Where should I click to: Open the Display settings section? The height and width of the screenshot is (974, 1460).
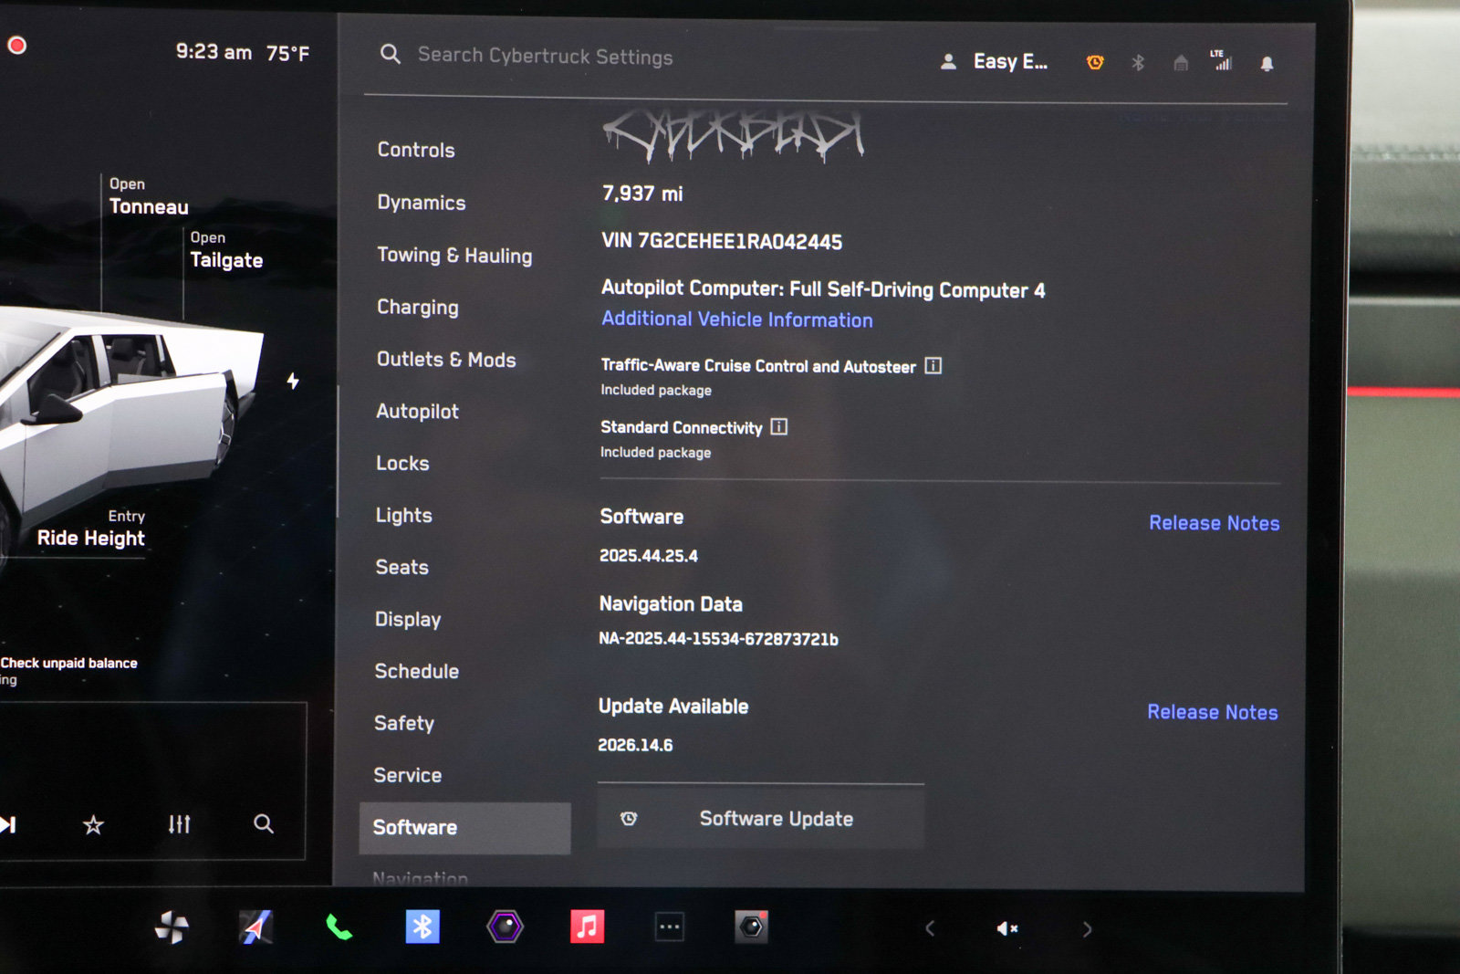coord(408,620)
